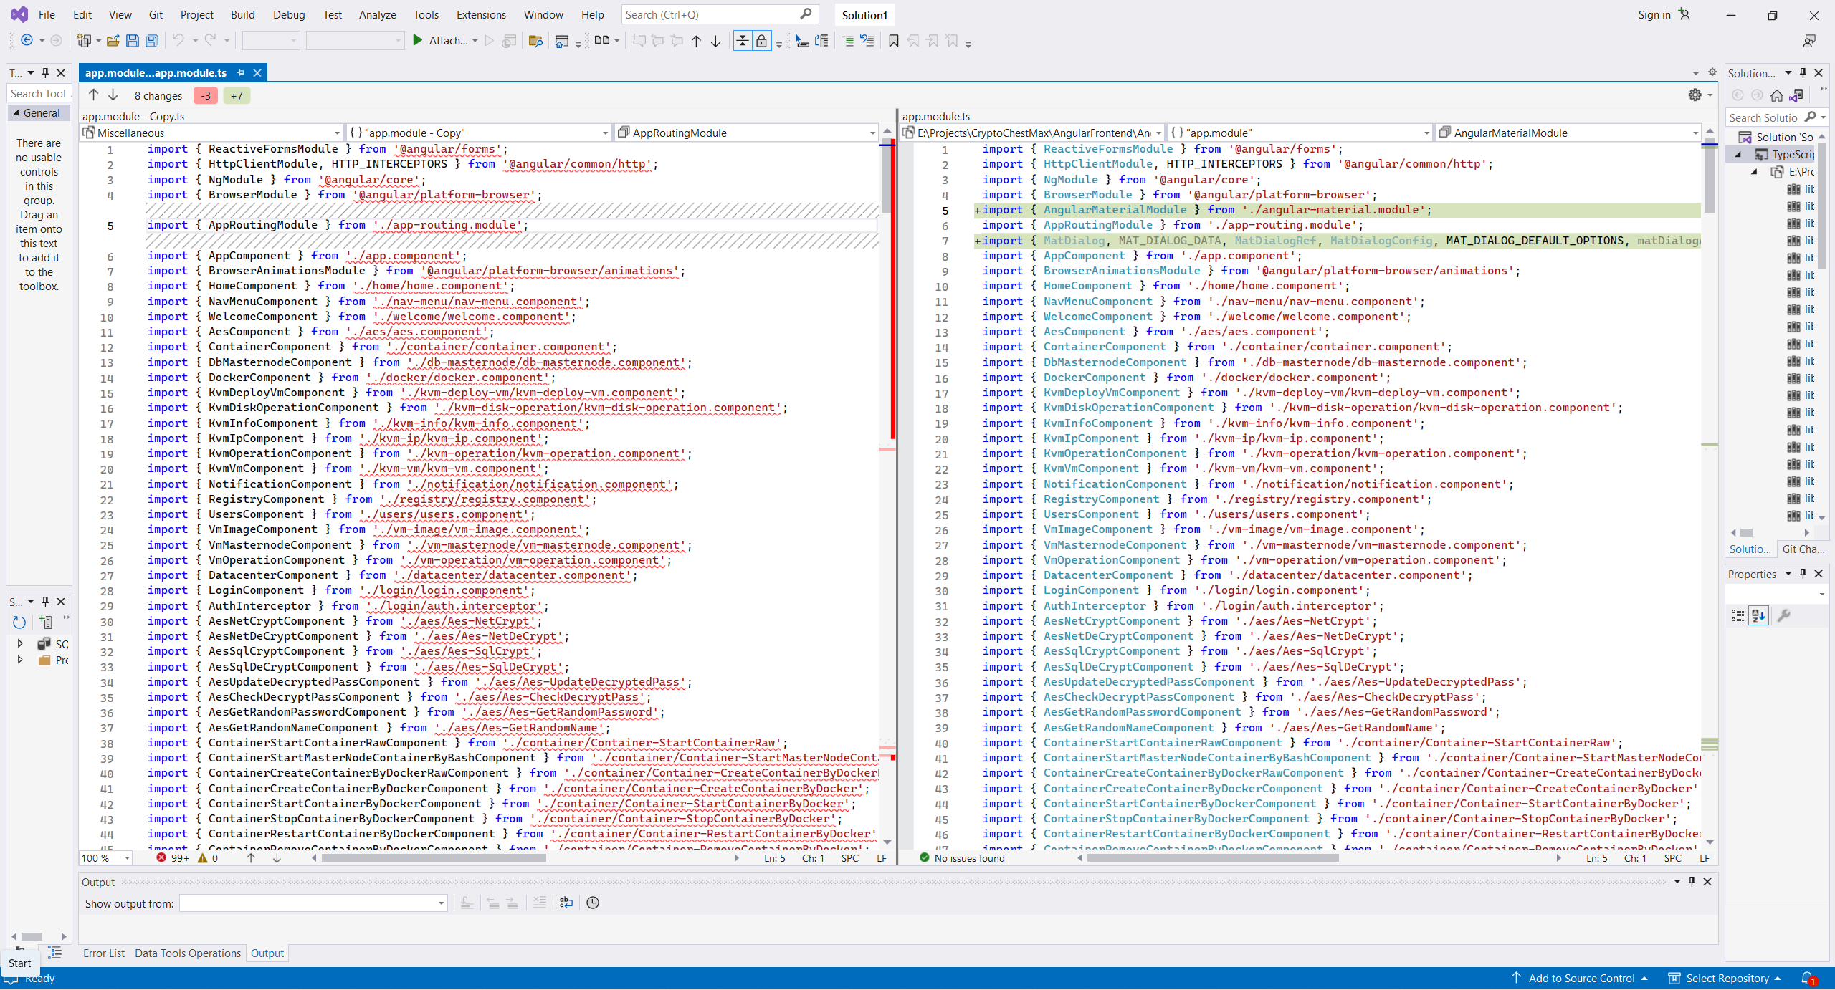This screenshot has height=990, width=1835.
Task: Open the AppRoutingModule member dropdown
Action: point(872,133)
